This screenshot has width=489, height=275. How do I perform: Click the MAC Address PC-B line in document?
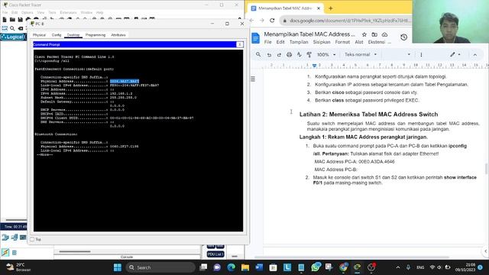coord(335,170)
